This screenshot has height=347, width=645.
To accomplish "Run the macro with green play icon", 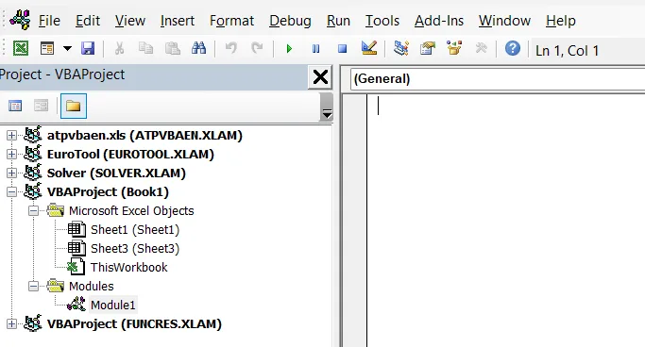I will pos(289,49).
